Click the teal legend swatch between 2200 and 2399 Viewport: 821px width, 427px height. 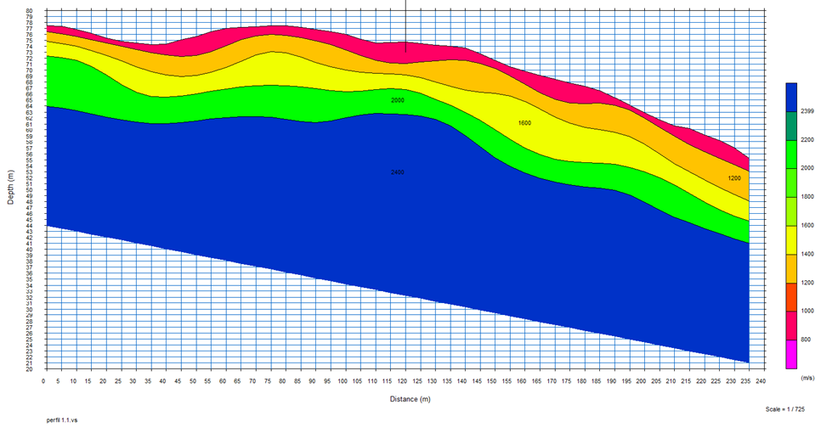791,126
